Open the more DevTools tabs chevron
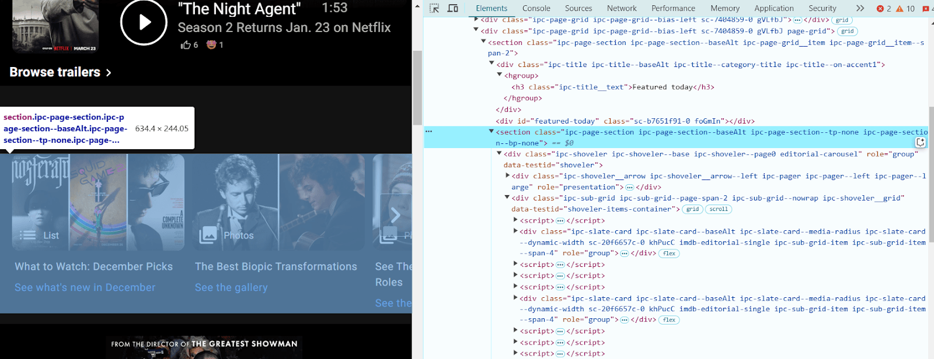The image size is (934, 359). 860,8
